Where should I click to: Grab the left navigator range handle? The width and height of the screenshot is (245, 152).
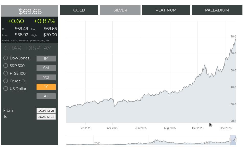click(230, 140)
